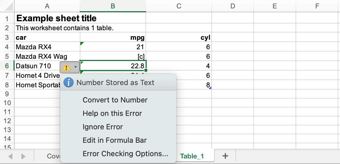Select Ignore Error from the popup menu

(x=102, y=127)
